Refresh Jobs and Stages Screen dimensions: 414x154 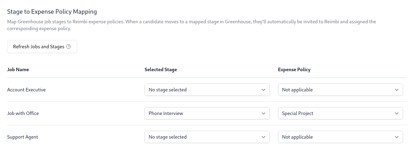click(x=42, y=47)
